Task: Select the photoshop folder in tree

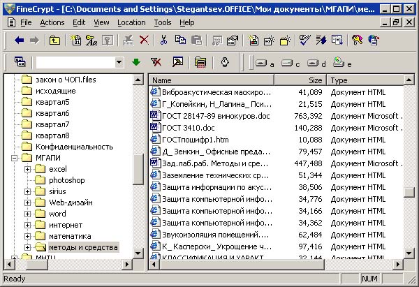Action: (67, 180)
